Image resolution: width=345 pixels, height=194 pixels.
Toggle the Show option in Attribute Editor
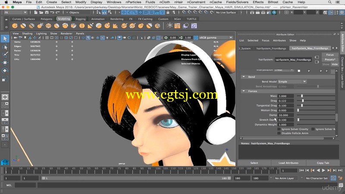coord(326,64)
